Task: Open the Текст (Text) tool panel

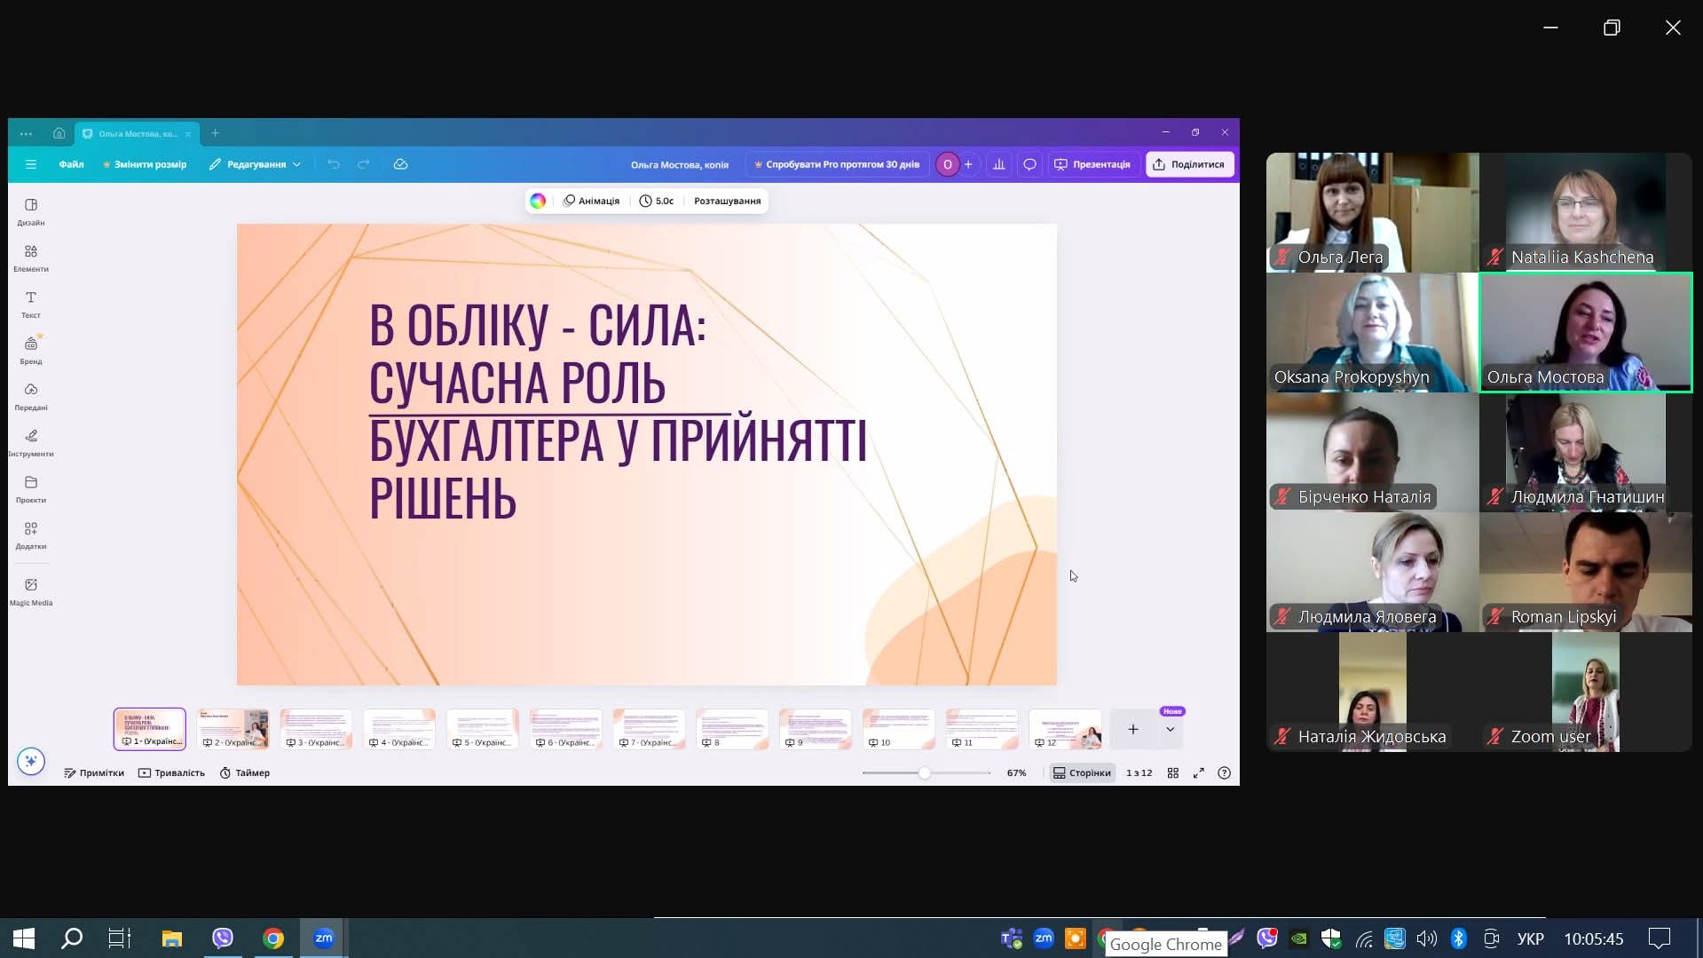Action: [31, 304]
